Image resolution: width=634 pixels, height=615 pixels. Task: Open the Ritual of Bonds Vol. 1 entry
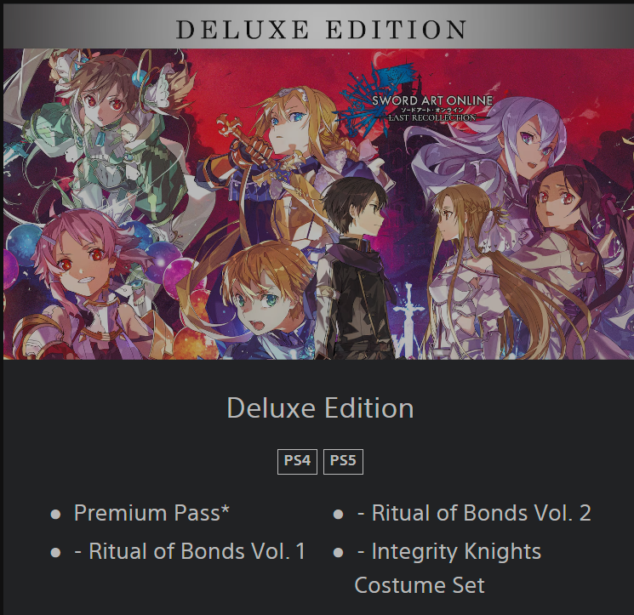(x=190, y=551)
